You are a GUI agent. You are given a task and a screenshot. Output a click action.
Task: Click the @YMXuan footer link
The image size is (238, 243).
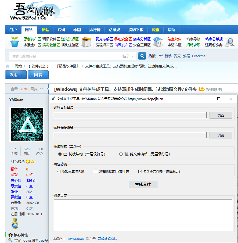pos(76,239)
